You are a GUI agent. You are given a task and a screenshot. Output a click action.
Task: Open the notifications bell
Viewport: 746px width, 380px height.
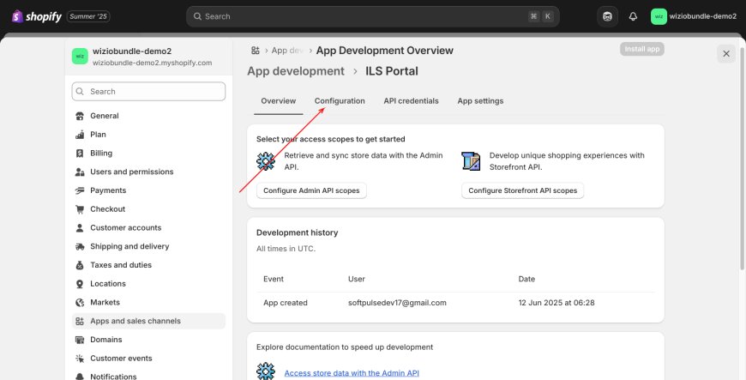point(633,16)
